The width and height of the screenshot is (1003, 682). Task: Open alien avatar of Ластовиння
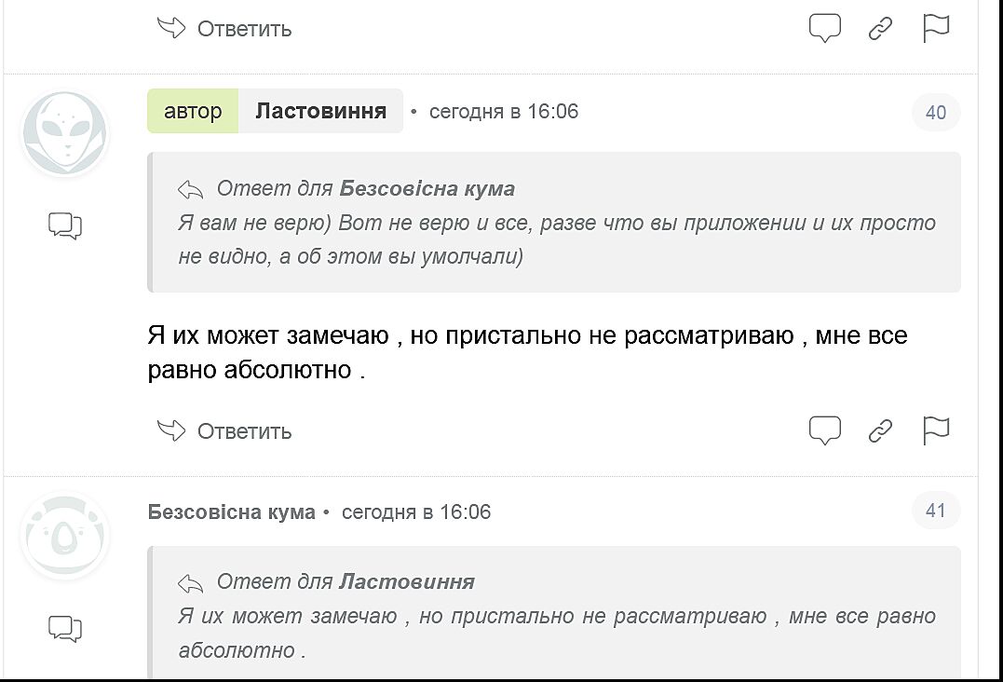[64, 134]
